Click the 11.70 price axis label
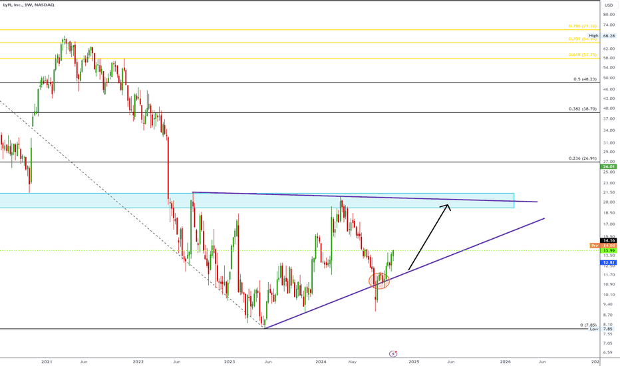The width and height of the screenshot is (620, 366). (x=609, y=275)
